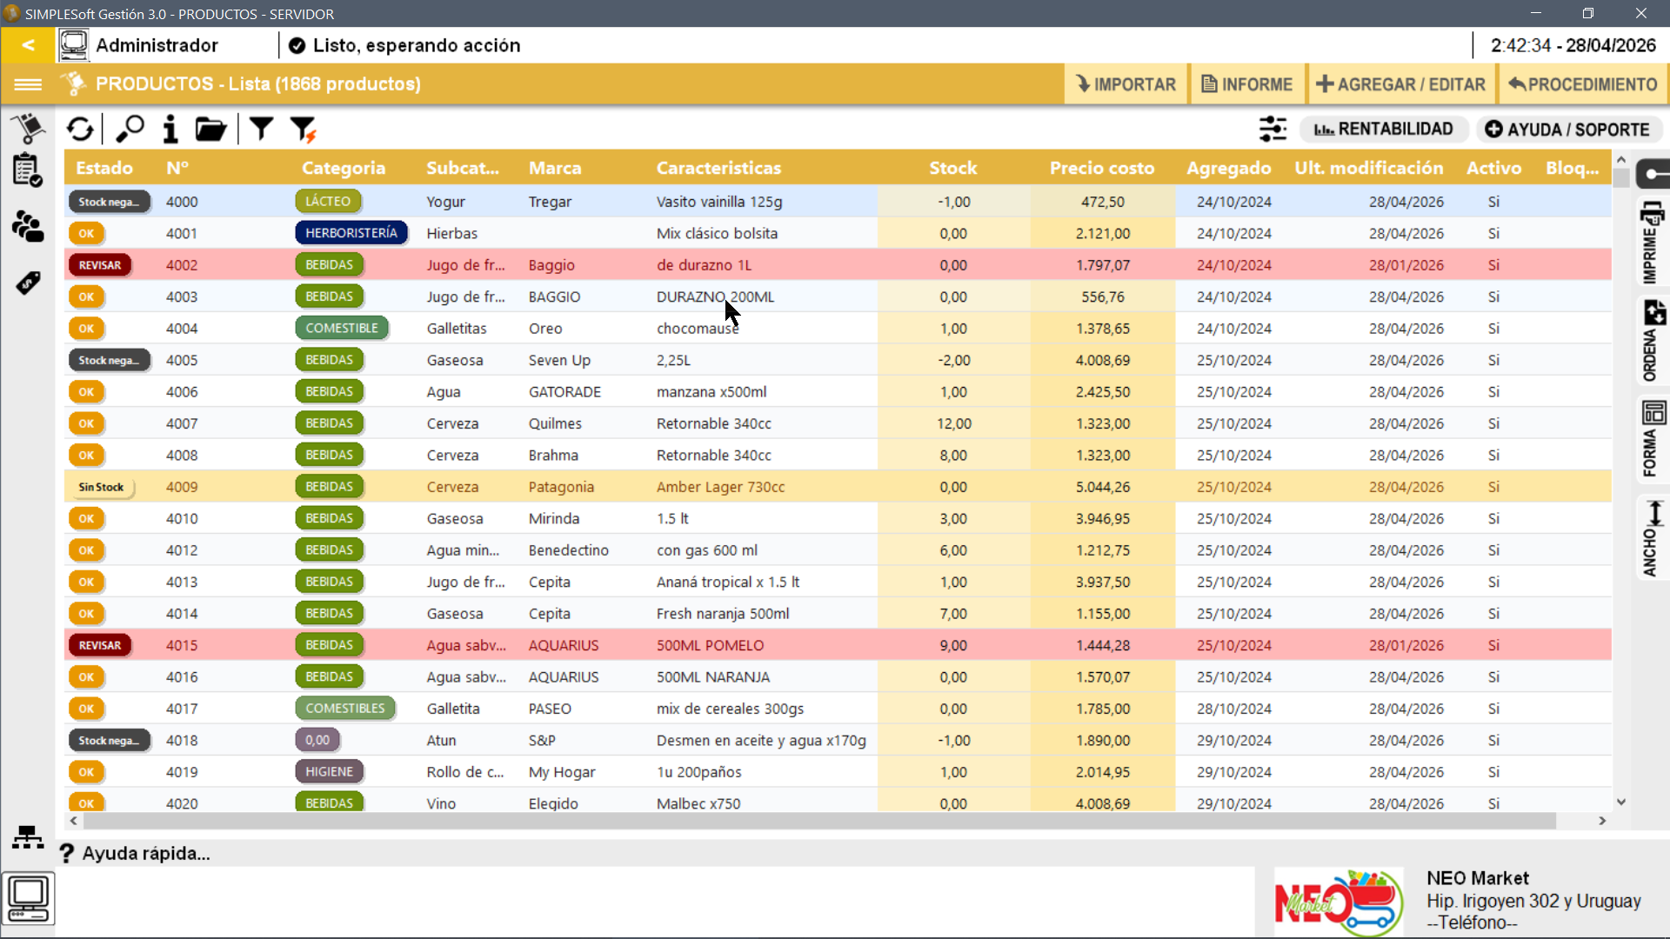Click the vertical scrollbar up arrow
The width and height of the screenshot is (1670, 939).
pos(1621,160)
